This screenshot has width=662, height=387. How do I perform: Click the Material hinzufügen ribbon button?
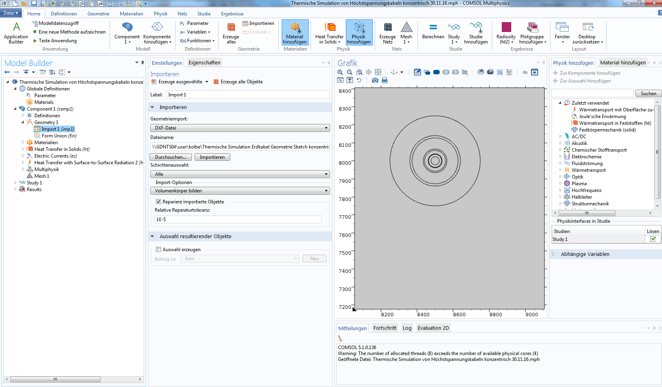(x=295, y=33)
